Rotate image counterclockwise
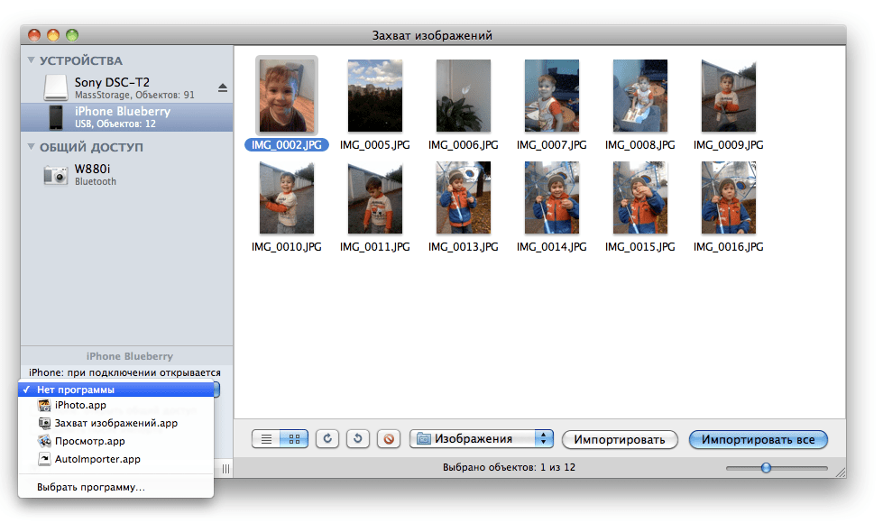 tap(357, 439)
